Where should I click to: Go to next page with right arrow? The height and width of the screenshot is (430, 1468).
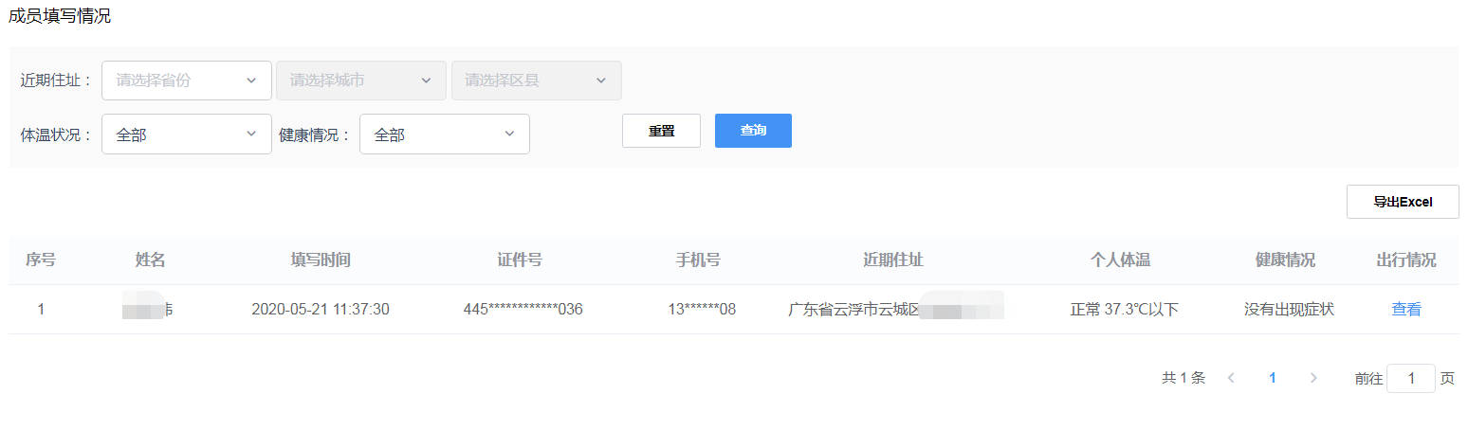(1313, 378)
